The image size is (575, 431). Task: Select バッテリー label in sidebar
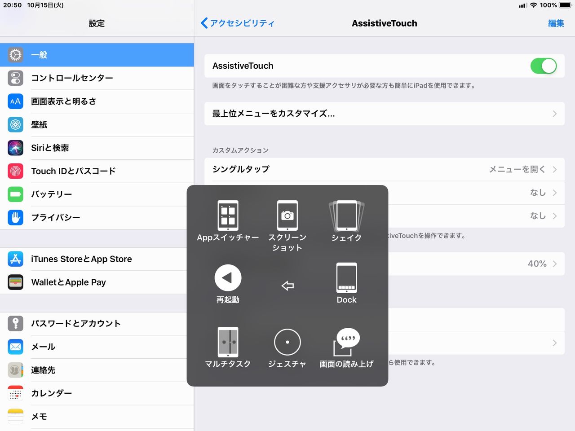click(x=52, y=194)
